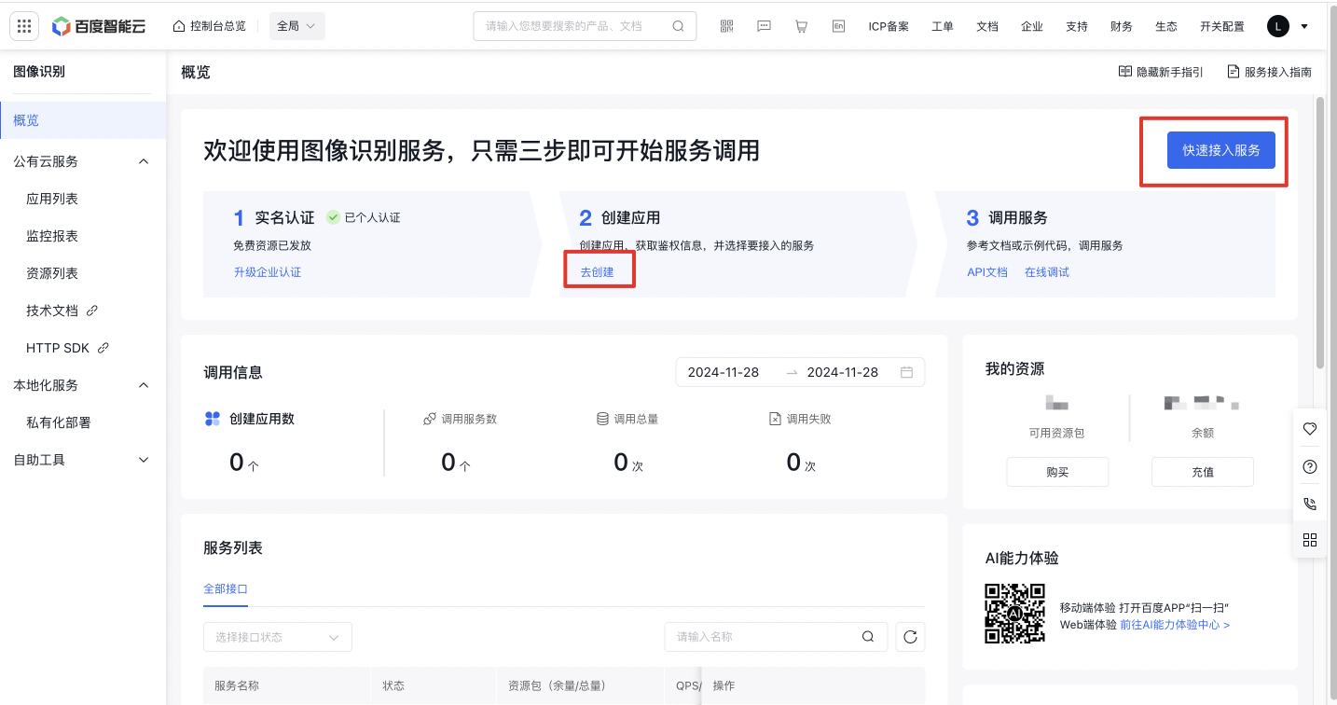Open 生态 in the top menu

(x=1166, y=26)
